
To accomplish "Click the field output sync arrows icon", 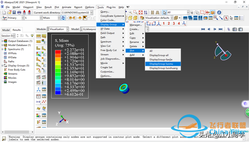I will tap(63, 18).
